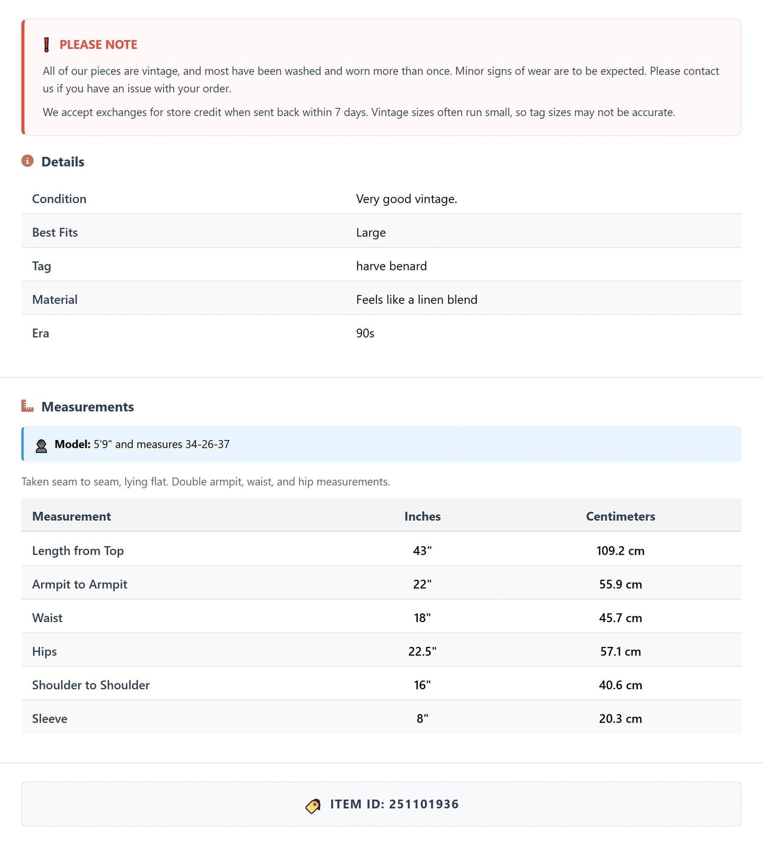763x845 pixels.
Task: Click the Measurement column header
Action: pyautogui.click(x=71, y=516)
